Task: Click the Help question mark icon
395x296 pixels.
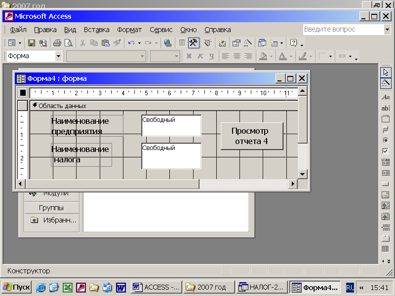Action: click(x=294, y=43)
